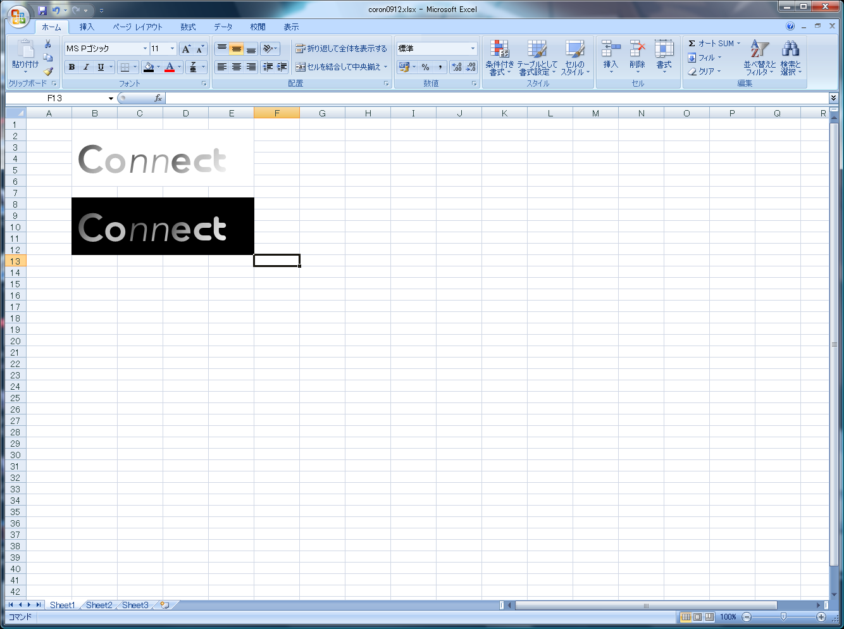Decrease font size with the small A
844x629 pixels.
pyautogui.click(x=200, y=49)
